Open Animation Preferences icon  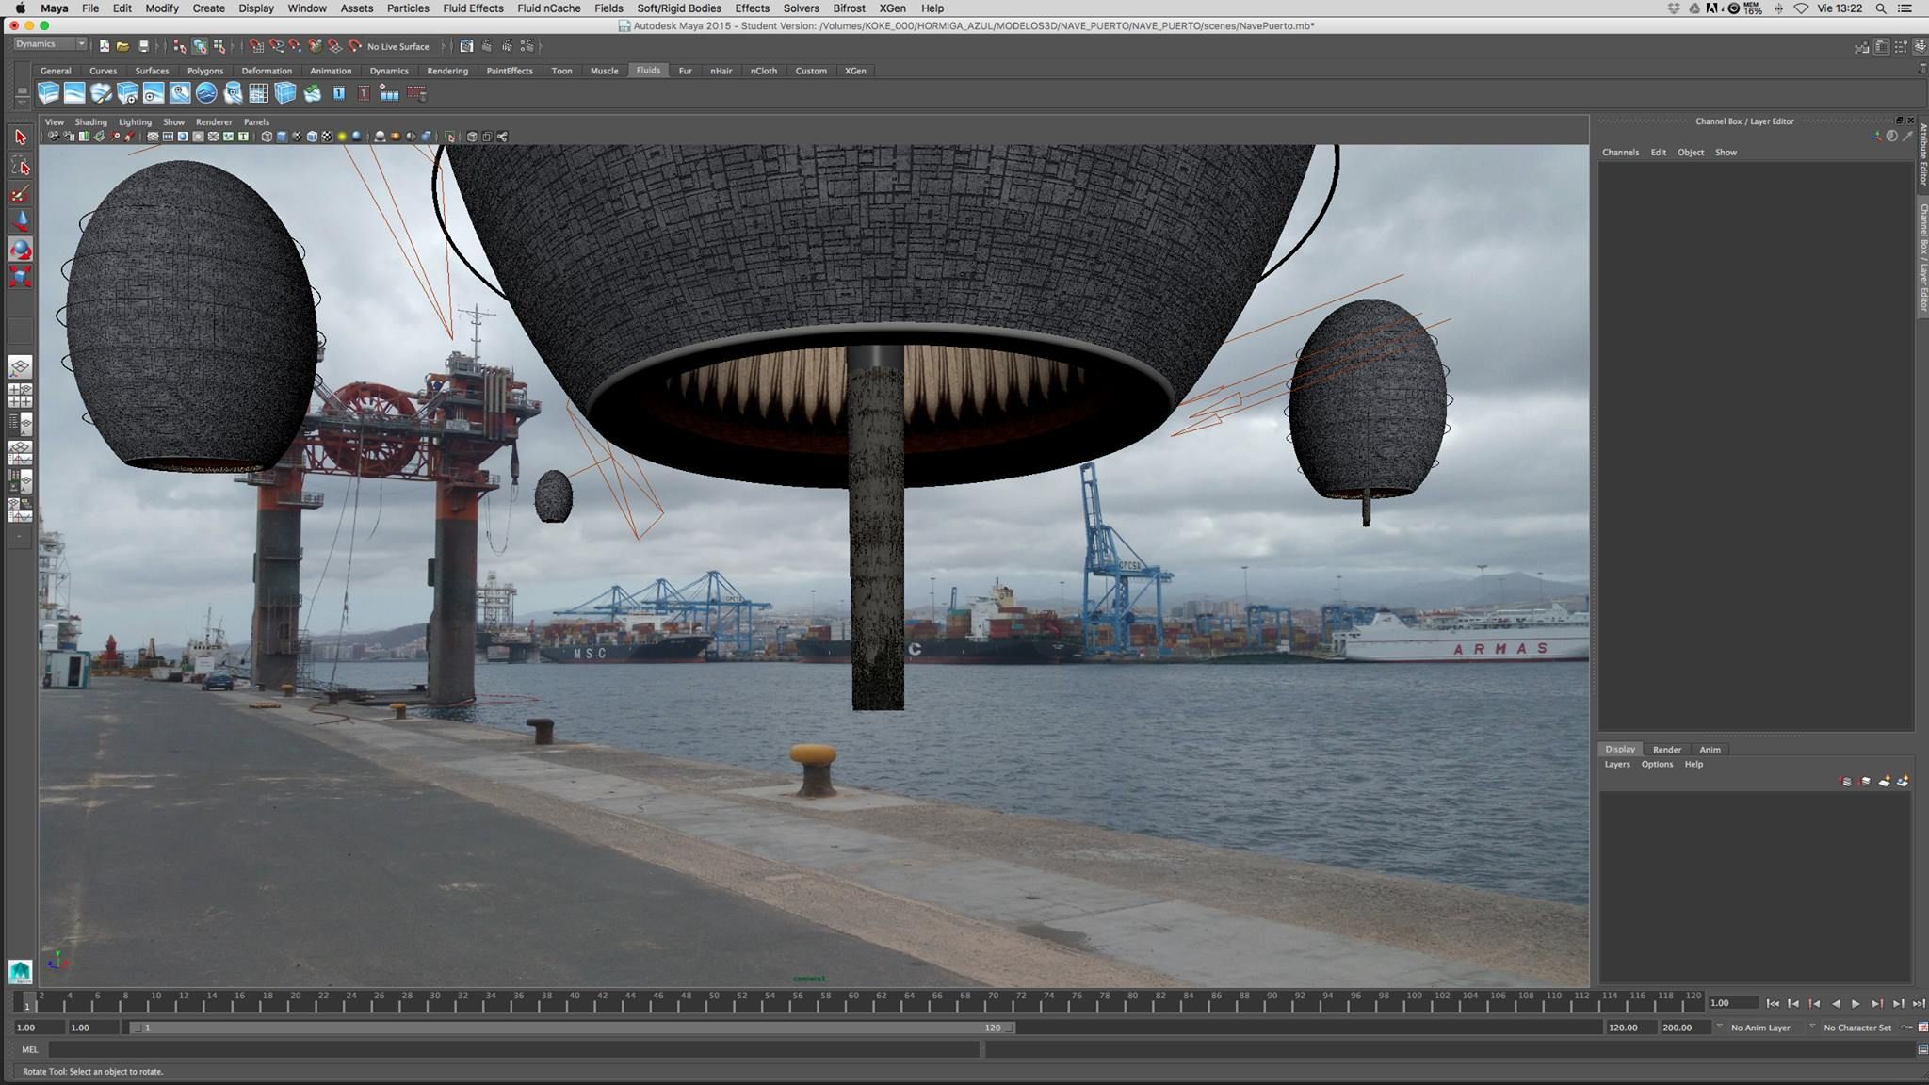[x=1922, y=1028]
